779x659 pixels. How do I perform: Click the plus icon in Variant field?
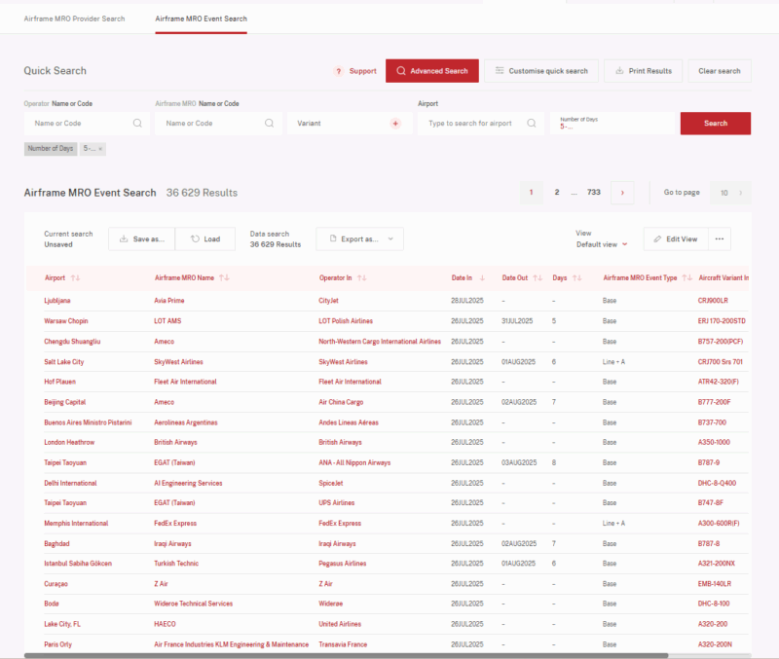click(395, 124)
